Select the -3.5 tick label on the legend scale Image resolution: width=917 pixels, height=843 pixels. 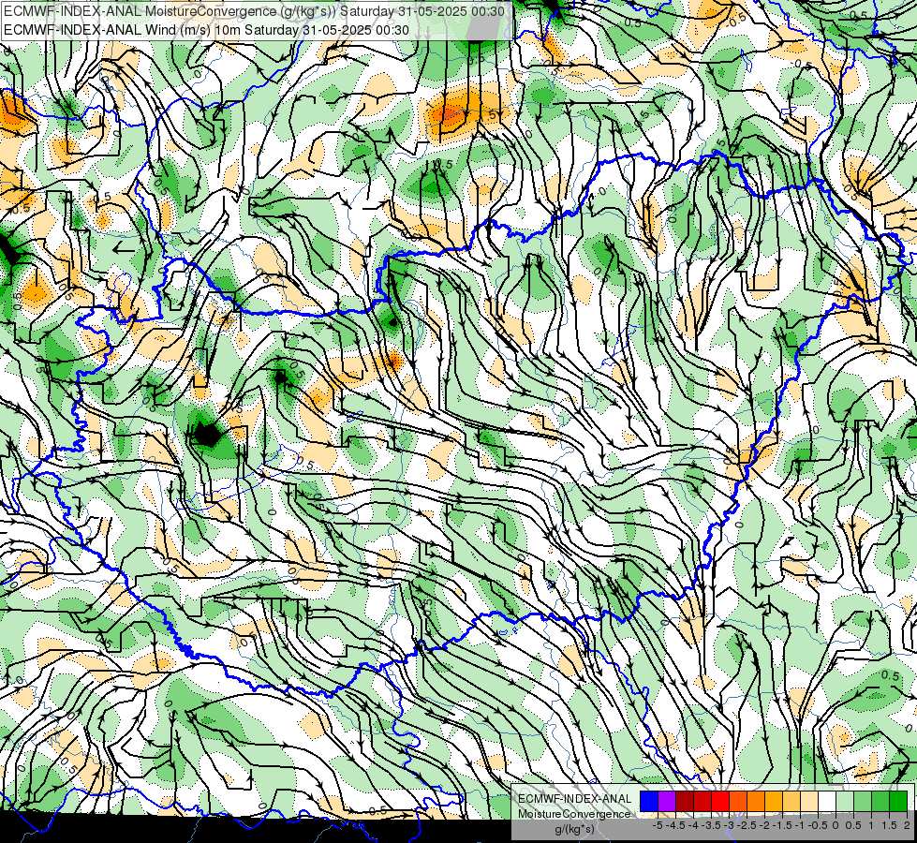pyautogui.click(x=711, y=825)
